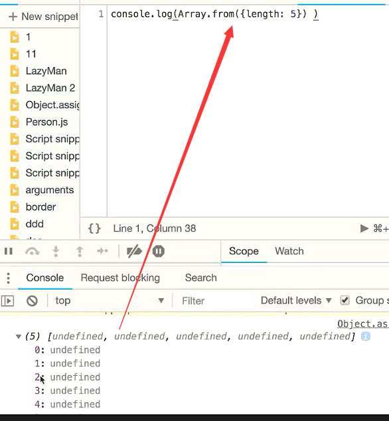389x421 pixels.
Task: Create a new snippet
Action: 43,17
